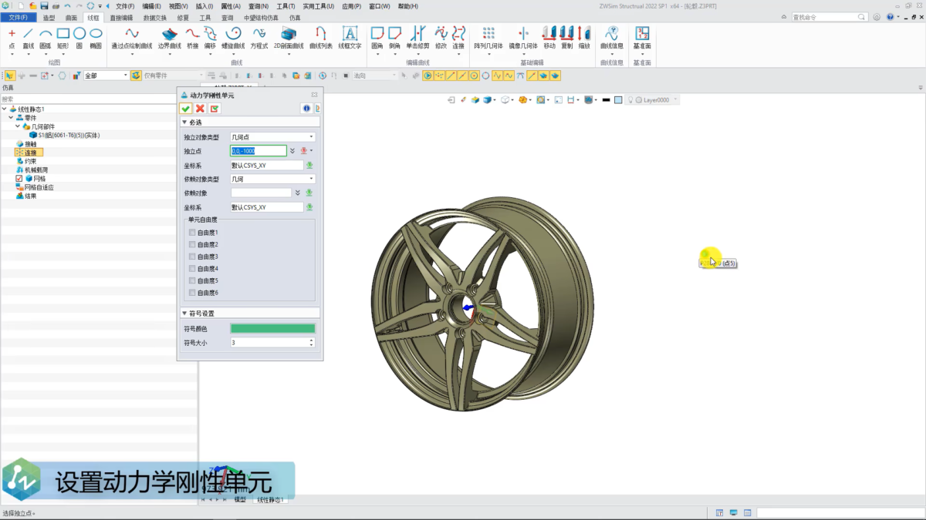
Task: Tick the 自由度4 checkbox
Action: [192, 269]
